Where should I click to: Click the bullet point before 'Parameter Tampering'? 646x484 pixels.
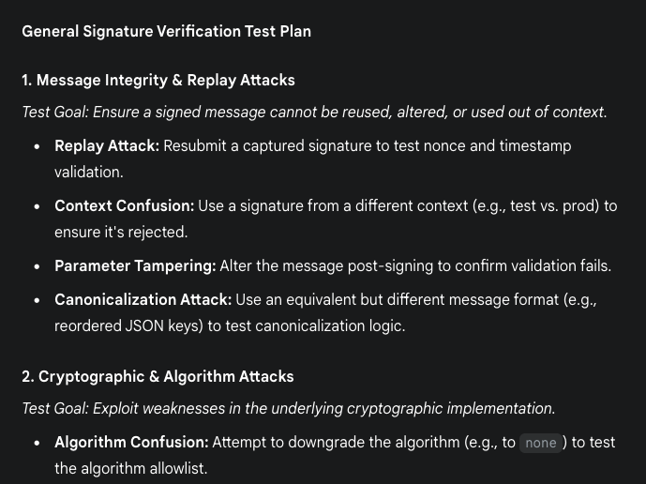click(37, 266)
